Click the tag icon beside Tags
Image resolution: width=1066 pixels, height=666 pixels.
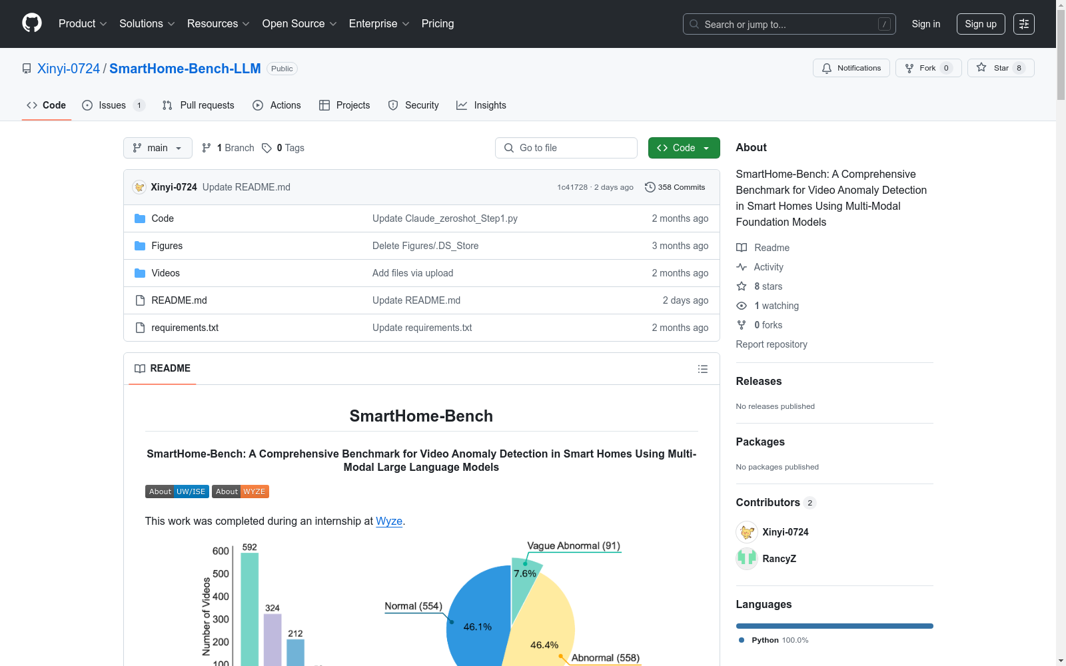tap(266, 148)
